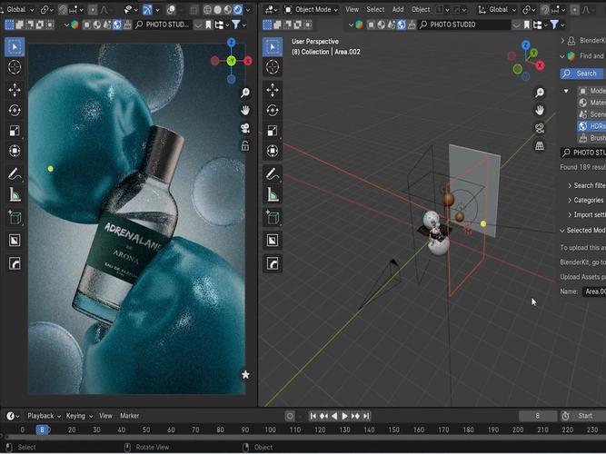Click the red X axis on the right viewport gizmo

(540, 65)
